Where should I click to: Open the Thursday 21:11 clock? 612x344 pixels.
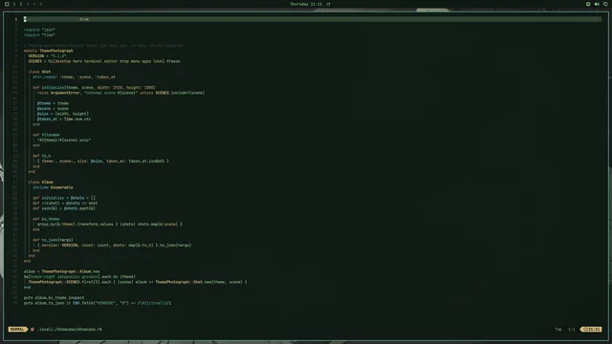(306, 4)
